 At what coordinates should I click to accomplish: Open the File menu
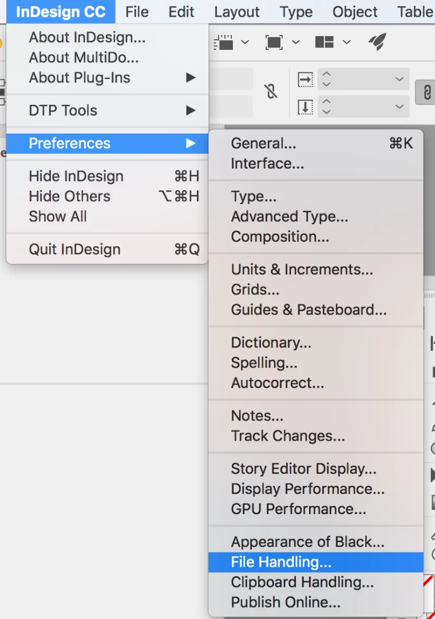coord(137,12)
